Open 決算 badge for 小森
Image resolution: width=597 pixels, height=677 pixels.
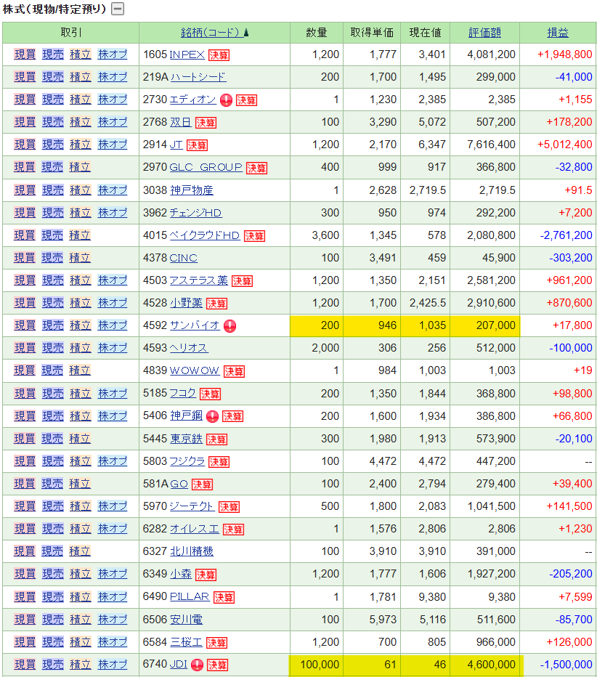(206, 575)
